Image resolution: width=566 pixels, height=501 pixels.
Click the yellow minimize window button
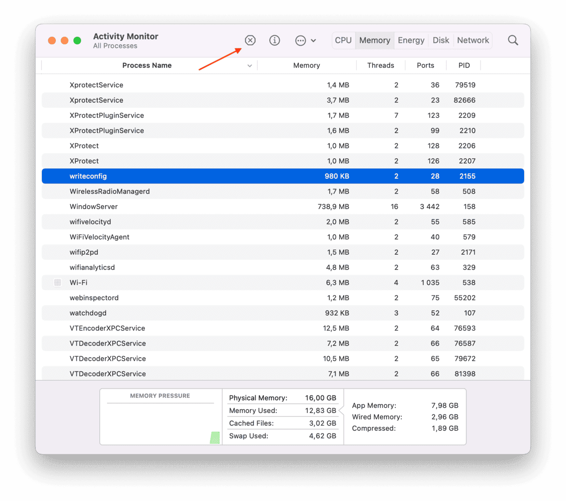(65, 41)
